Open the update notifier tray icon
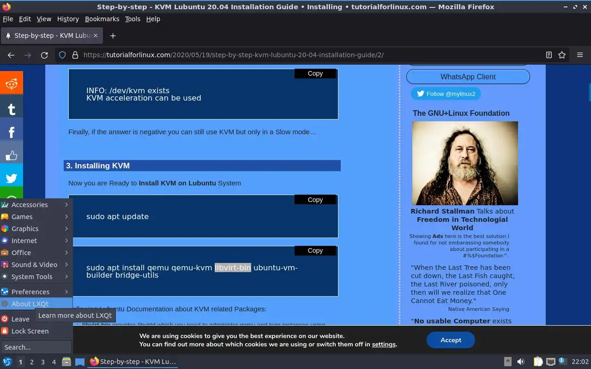Image resolution: width=591 pixels, height=369 pixels. pos(562,362)
